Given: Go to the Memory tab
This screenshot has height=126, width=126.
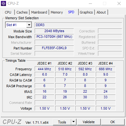Looking at the screenshot, I should click(57, 12).
